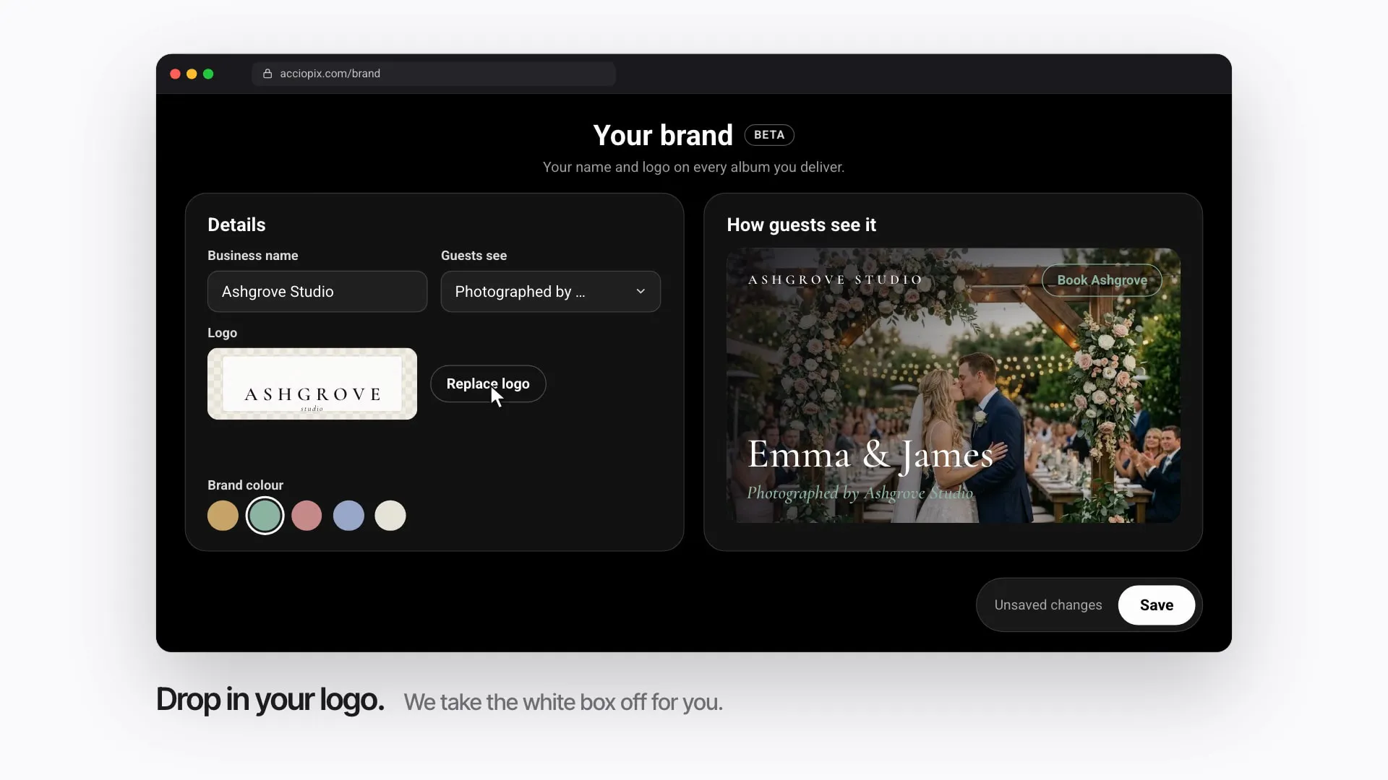Screen dimensions: 1388x780
Task: Click the 'How guests see it' heading
Action: tap(801, 225)
